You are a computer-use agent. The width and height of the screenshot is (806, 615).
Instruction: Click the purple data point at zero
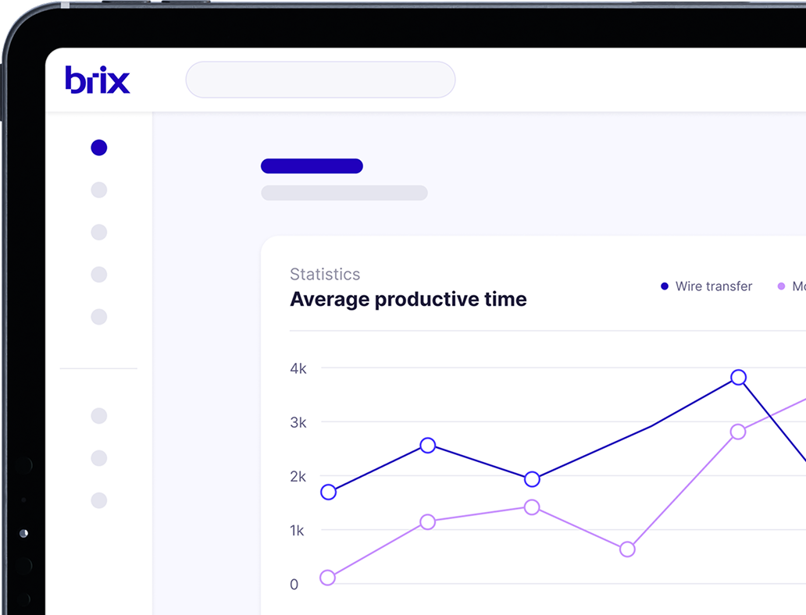click(327, 578)
